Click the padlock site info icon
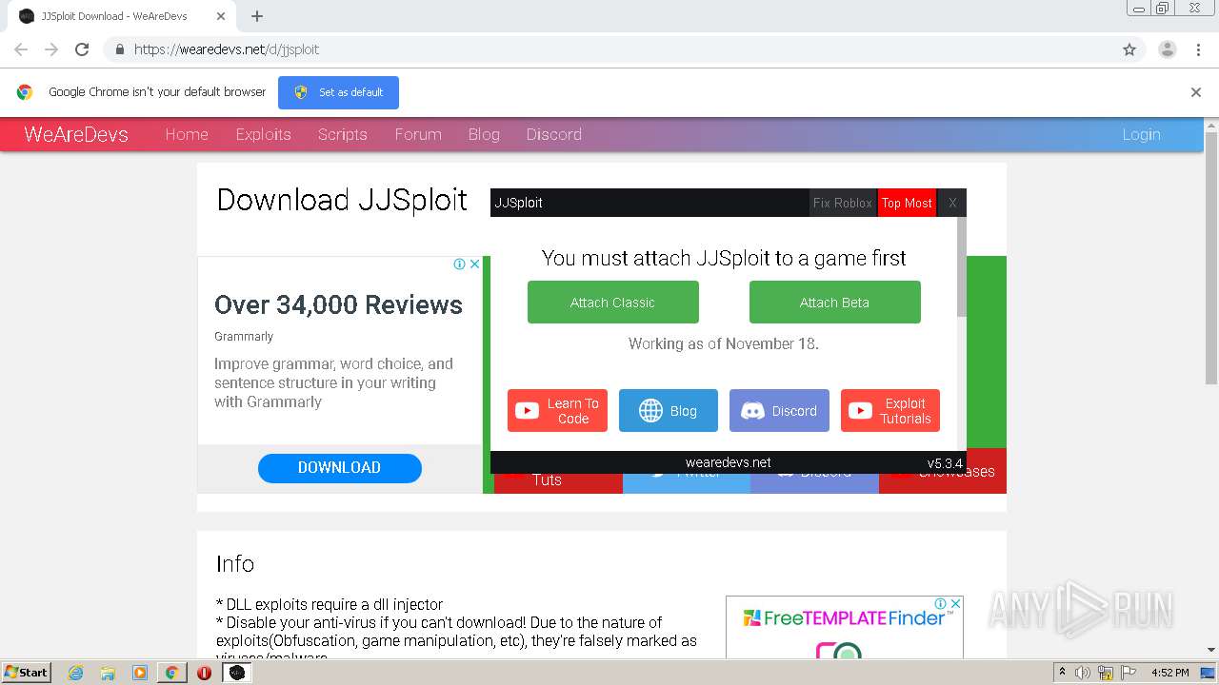1219x685 pixels. 119,49
